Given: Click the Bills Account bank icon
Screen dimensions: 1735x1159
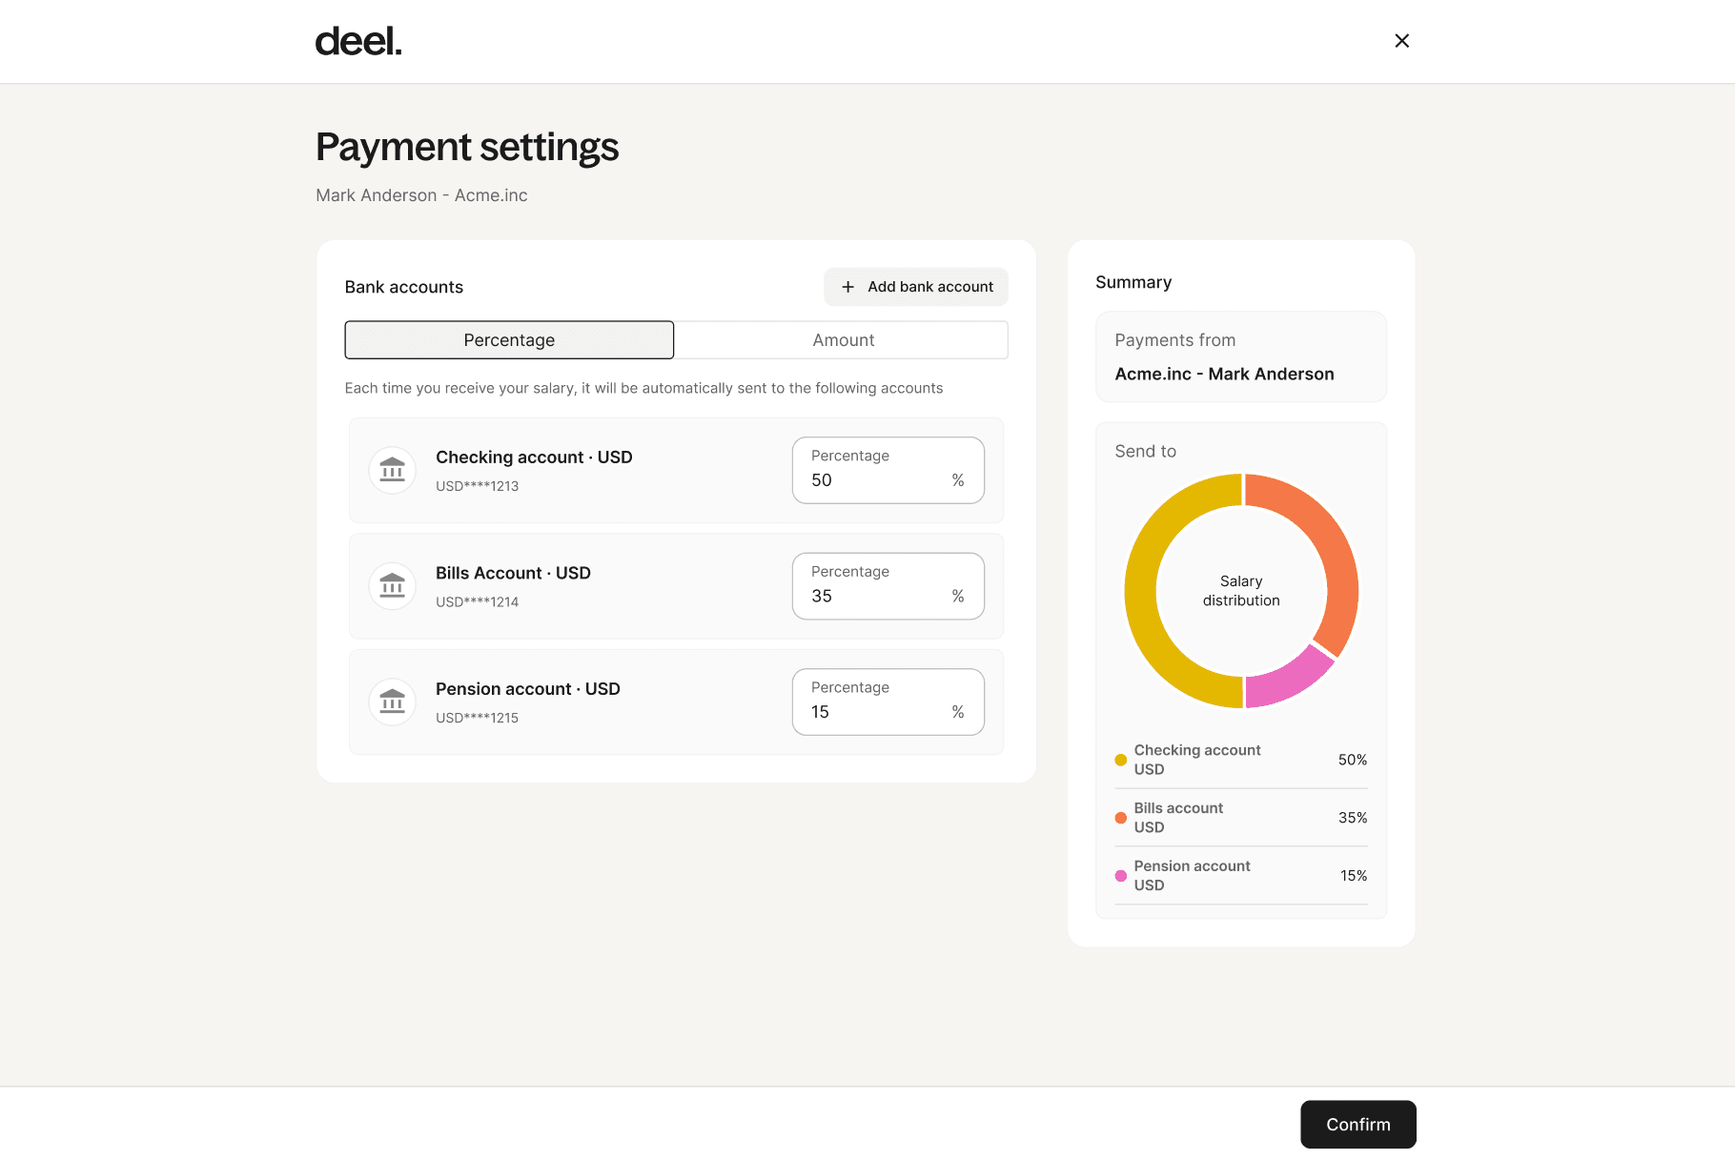Looking at the screenshot, I should click(392, 586).
